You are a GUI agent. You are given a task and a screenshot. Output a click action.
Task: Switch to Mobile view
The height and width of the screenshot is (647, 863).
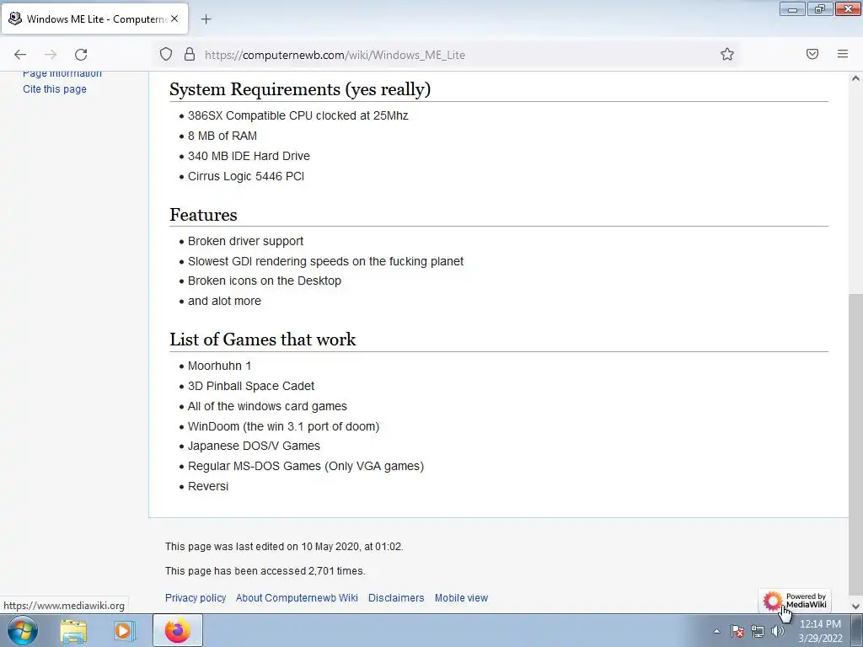pos(461,598)
